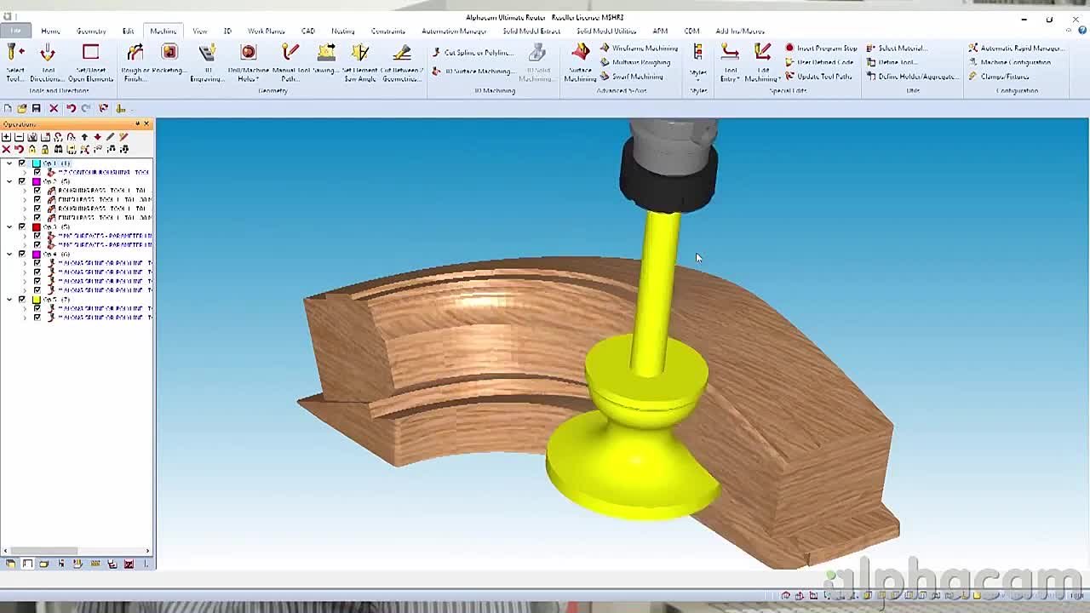Screen dimensions: 1090x613
Task: Click Update Tool Paths button
Action: coord(818,77)
